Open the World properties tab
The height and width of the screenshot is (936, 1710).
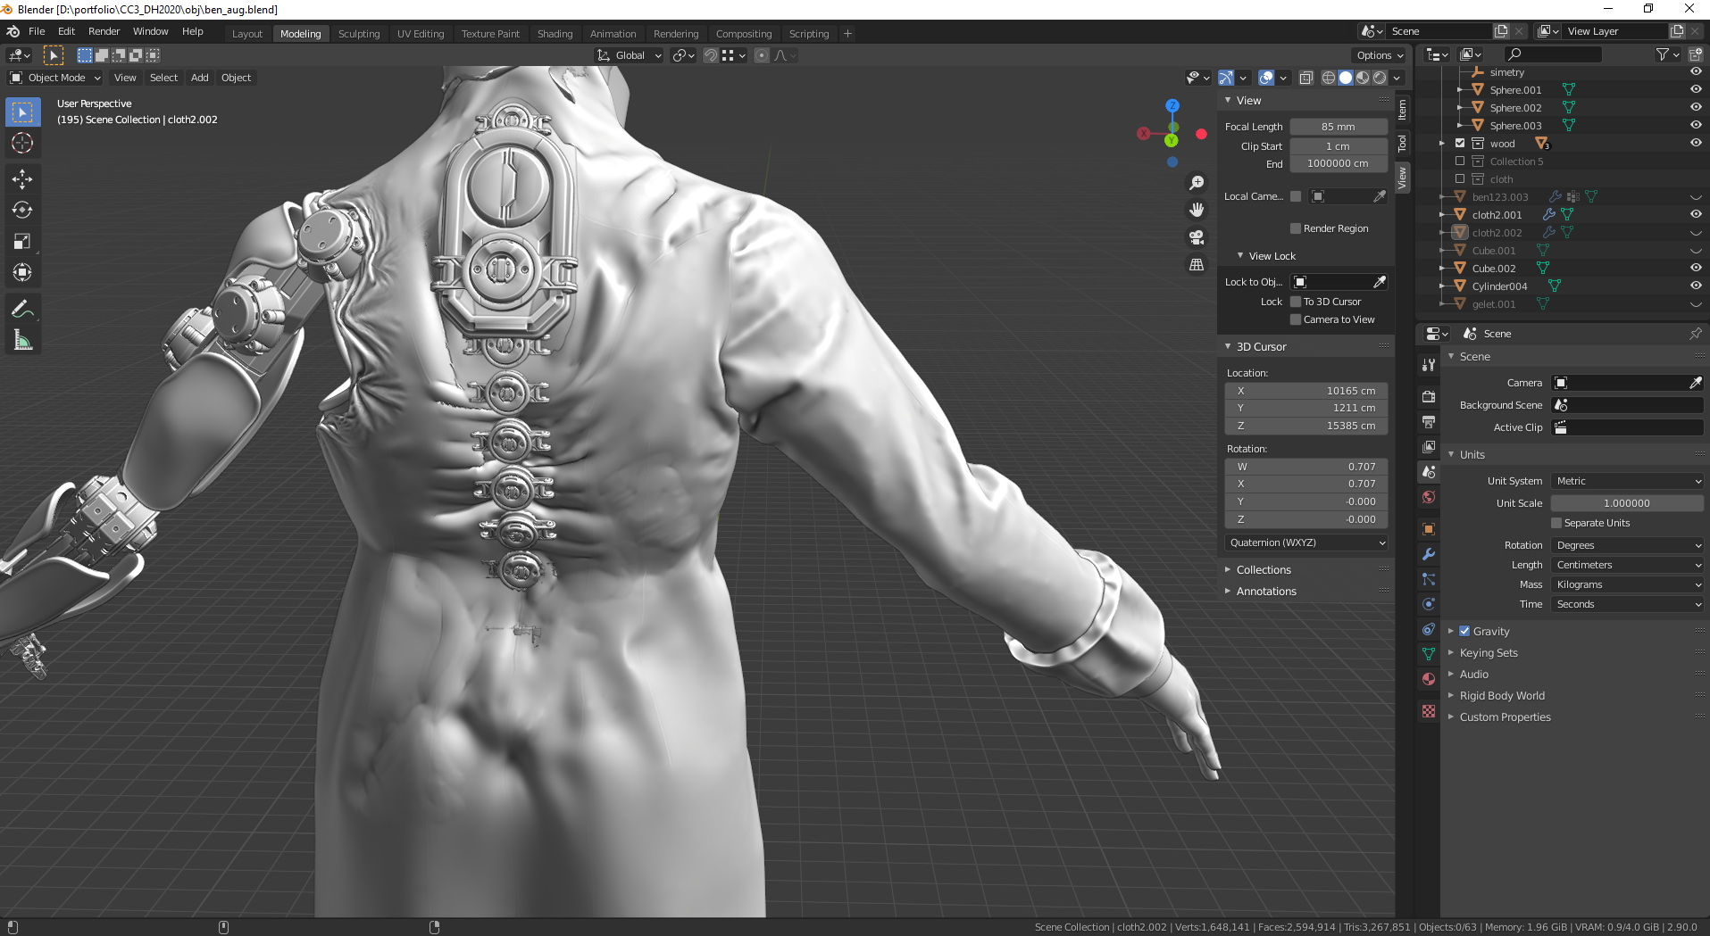point(1429,497)
